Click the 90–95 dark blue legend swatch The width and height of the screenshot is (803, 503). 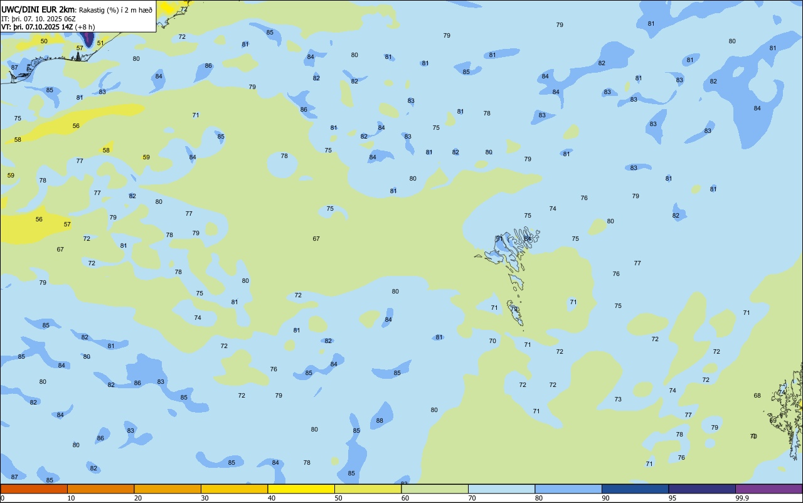(x=635, y=489)
